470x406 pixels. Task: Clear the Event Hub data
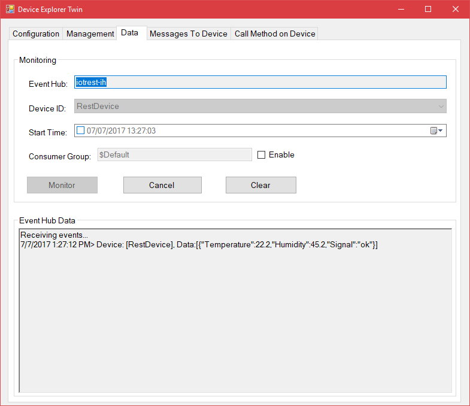pos(261,185)
